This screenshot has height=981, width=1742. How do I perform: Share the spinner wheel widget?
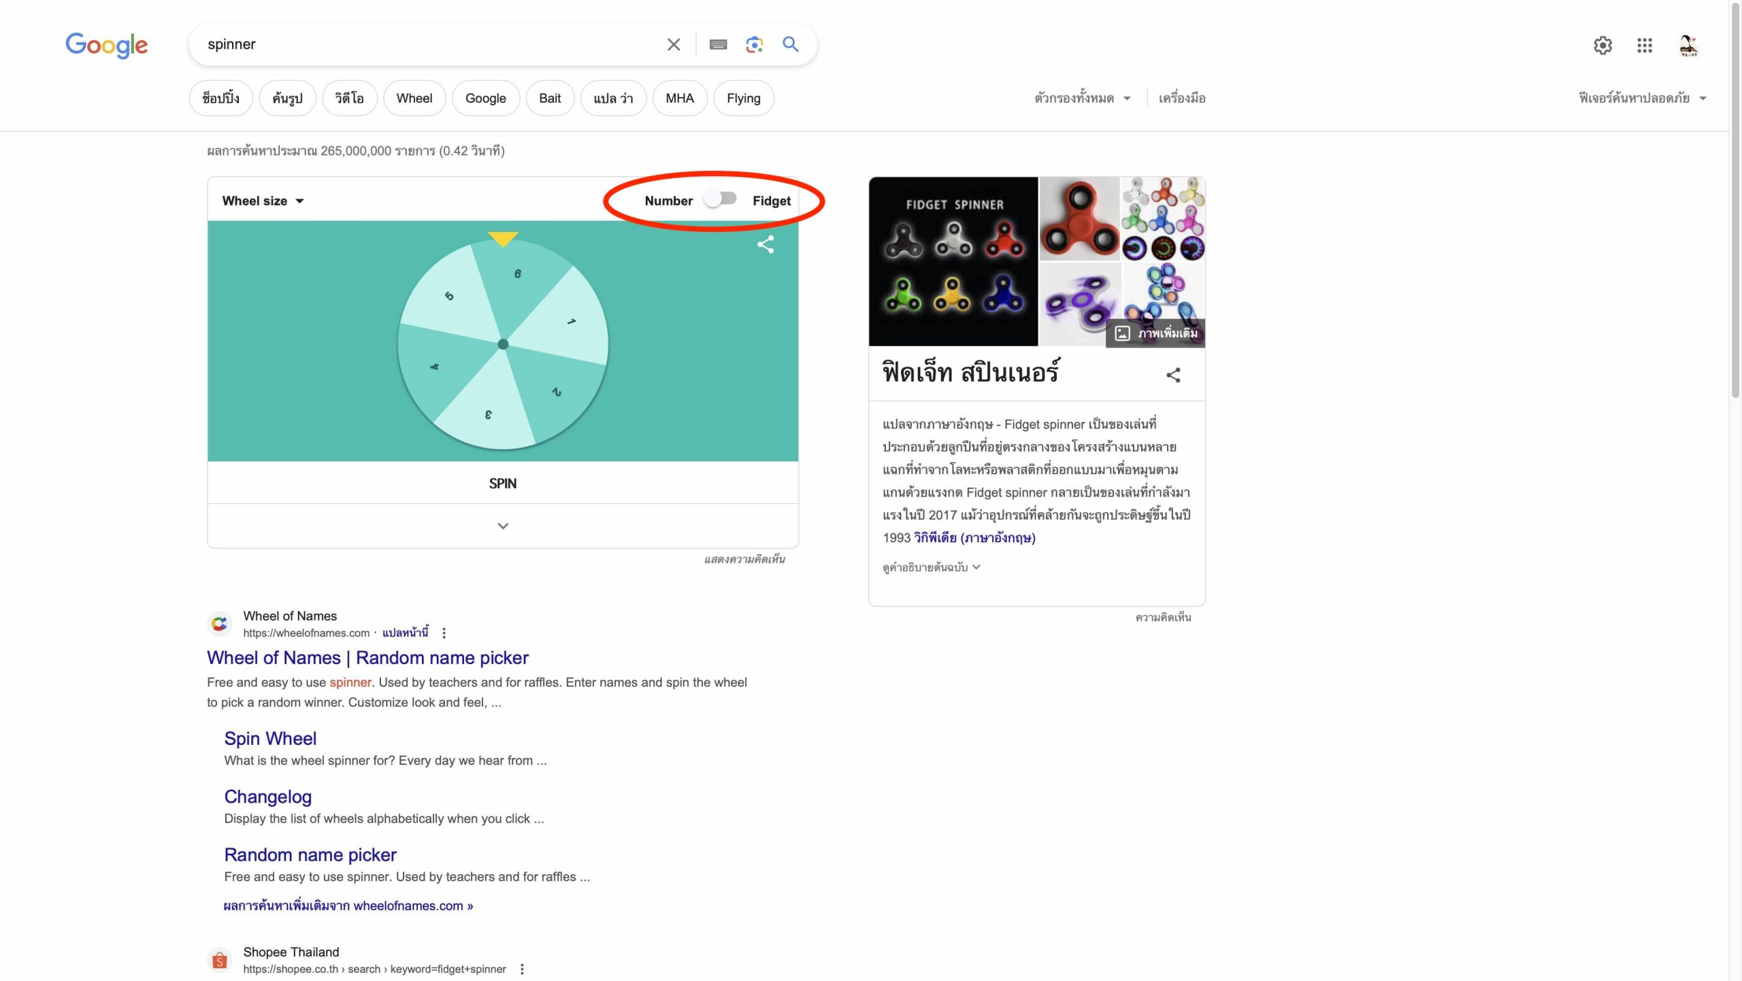(766, 244)
